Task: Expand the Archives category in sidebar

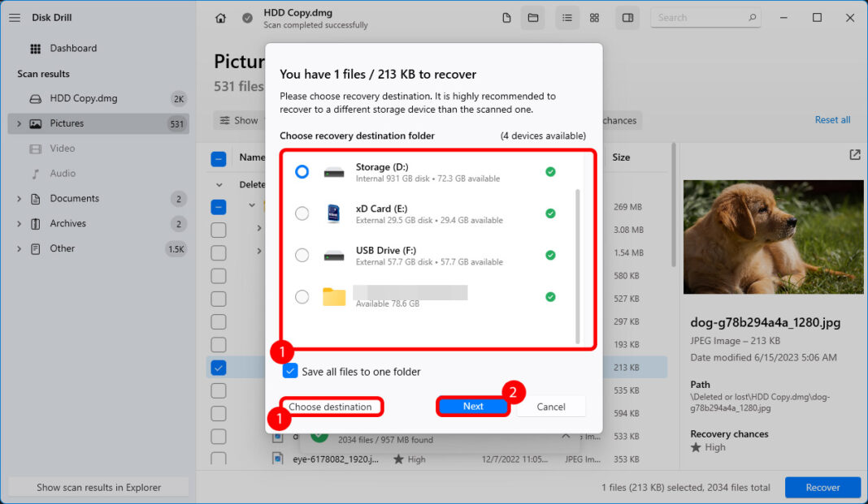Action: pos(19,224)
